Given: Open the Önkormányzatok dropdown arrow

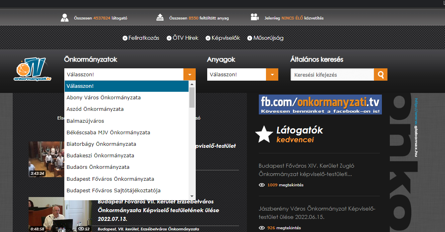Looking at the screenshot, I should (190, 74).
